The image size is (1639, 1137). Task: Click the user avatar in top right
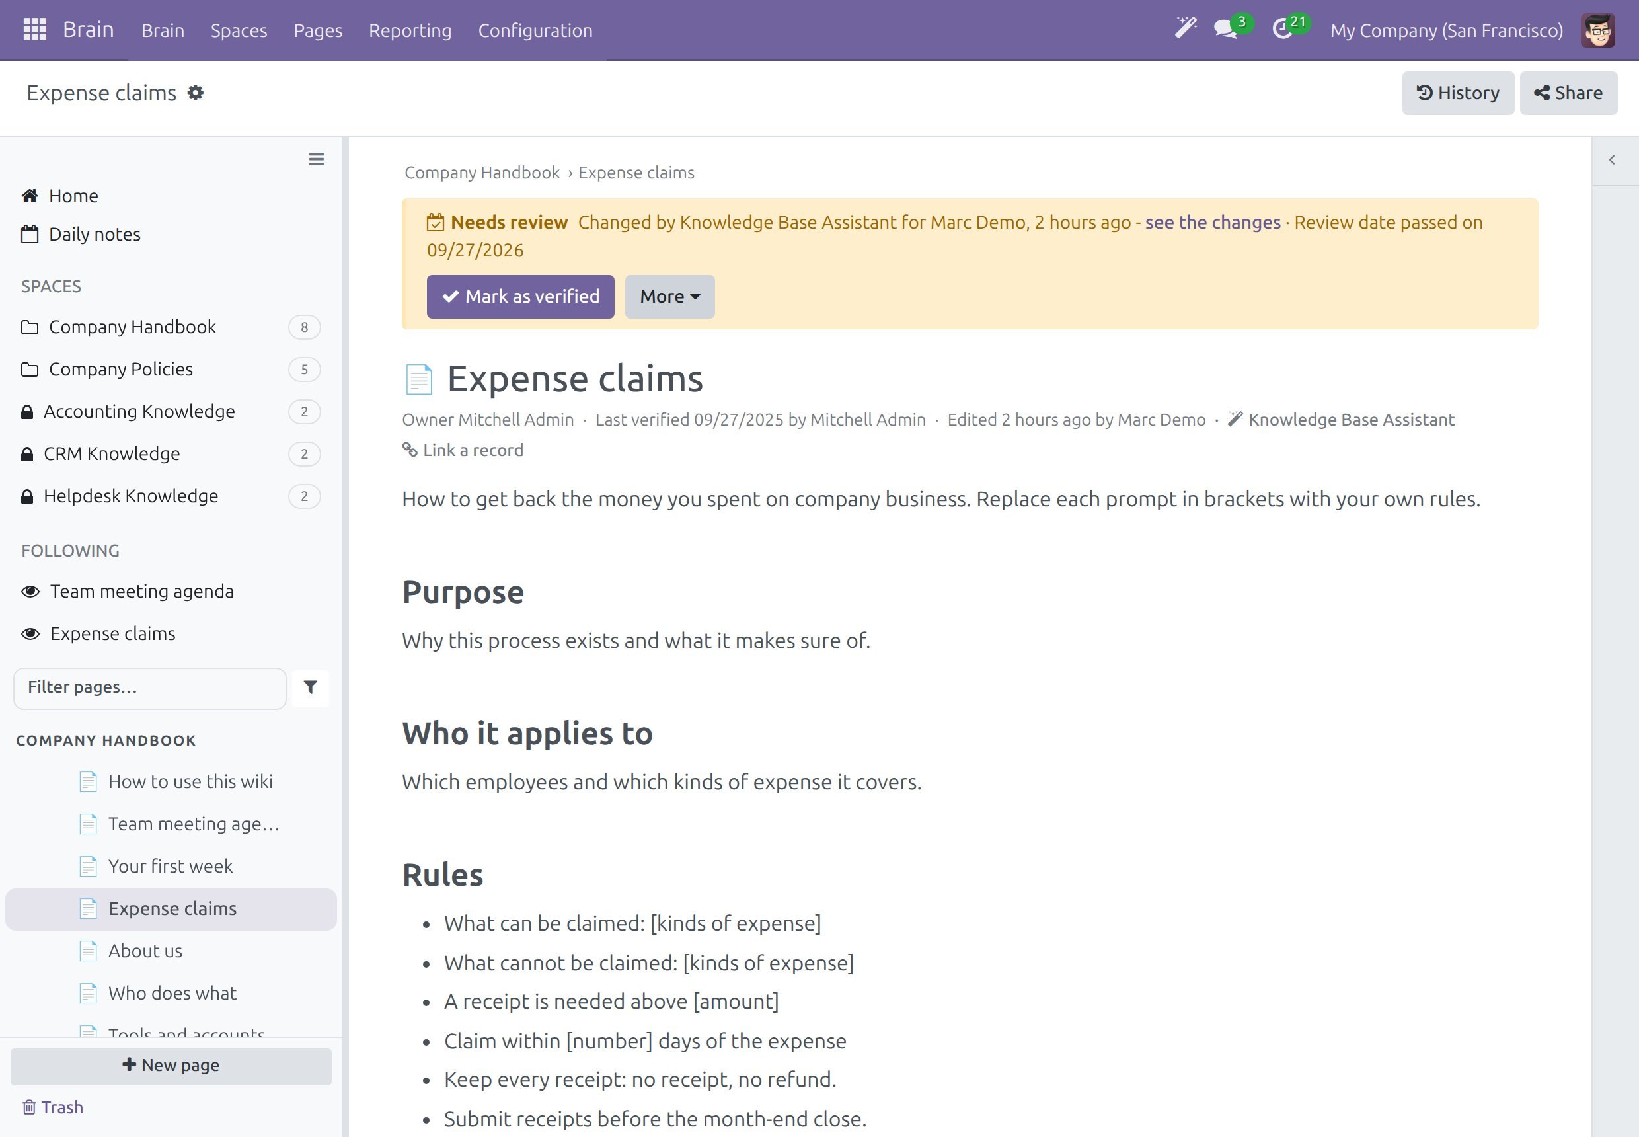coord(1597,30)
